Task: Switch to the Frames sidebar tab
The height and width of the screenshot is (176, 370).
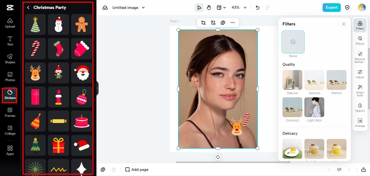Action: (x=10, y=112)
